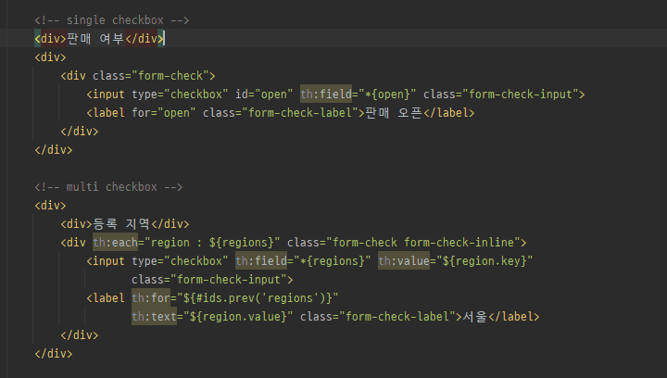Click class="form-check-label" on the 서울 label

point(378,316)
